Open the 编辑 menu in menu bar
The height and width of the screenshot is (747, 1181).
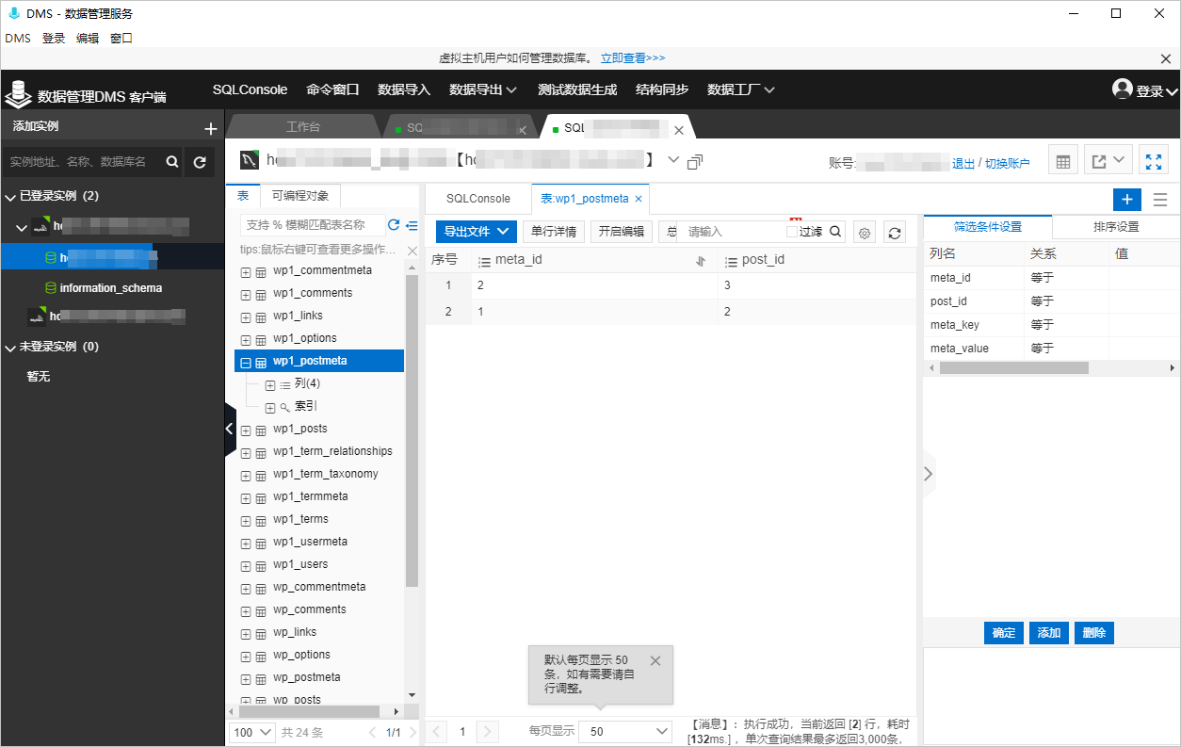tap(88, 39)
